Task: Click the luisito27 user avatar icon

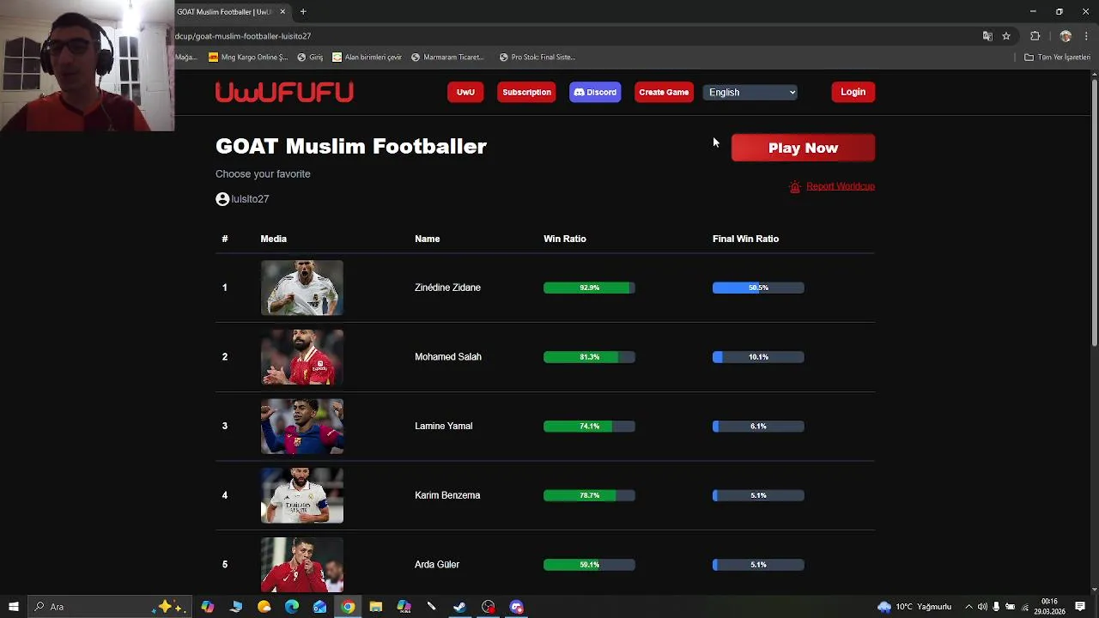Action: tap(222, 199)
